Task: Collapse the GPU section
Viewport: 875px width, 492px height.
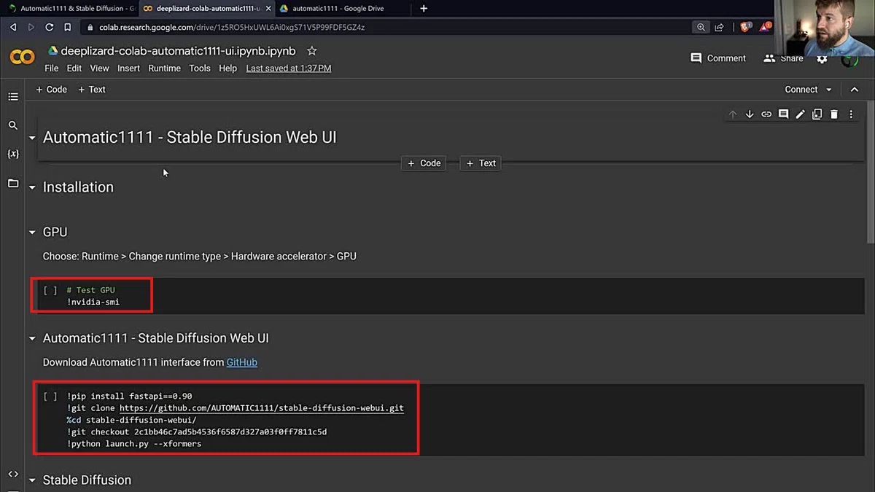Action: click(x=32, y=233)
